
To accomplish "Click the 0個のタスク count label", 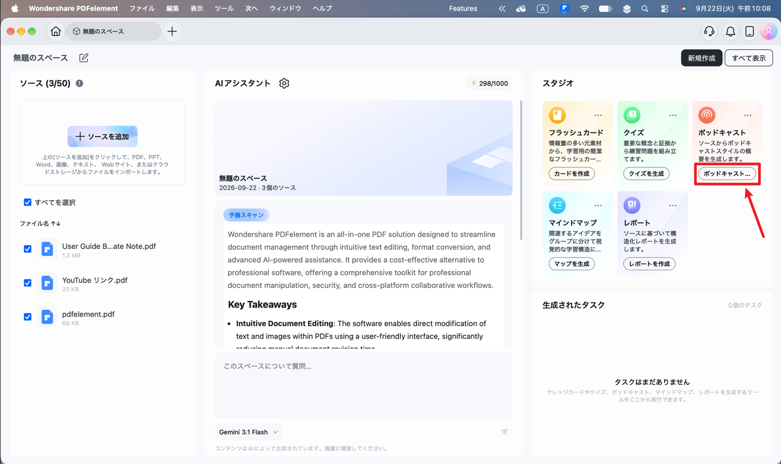I will (x=744, y=305).
